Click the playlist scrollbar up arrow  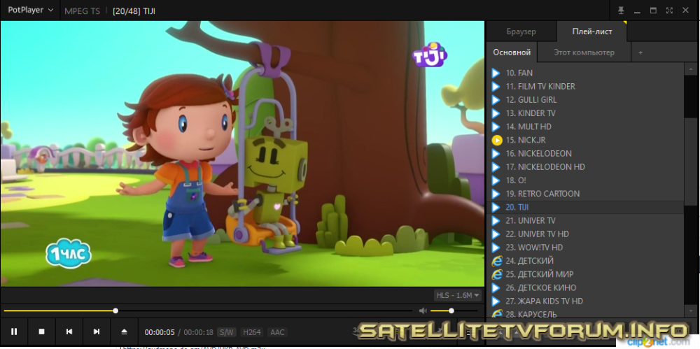tap(691, 69)
